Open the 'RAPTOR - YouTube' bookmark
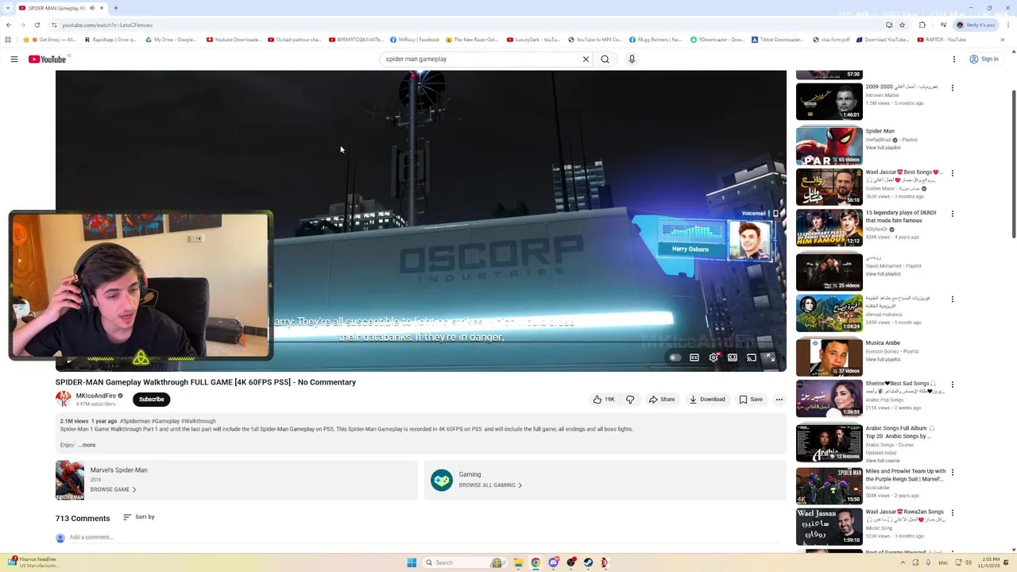This screenshot has width=1017, height=572. click(941, 40)
